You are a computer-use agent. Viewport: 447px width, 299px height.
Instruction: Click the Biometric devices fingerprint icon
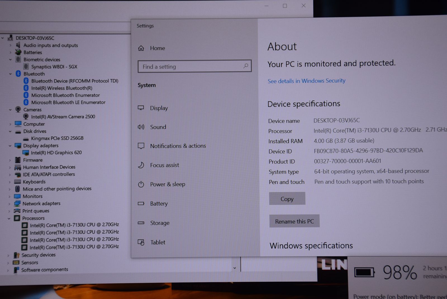click(18, 59)
